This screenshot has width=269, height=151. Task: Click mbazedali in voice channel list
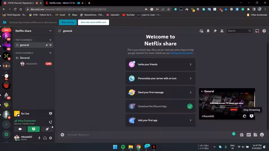[31, 64]
